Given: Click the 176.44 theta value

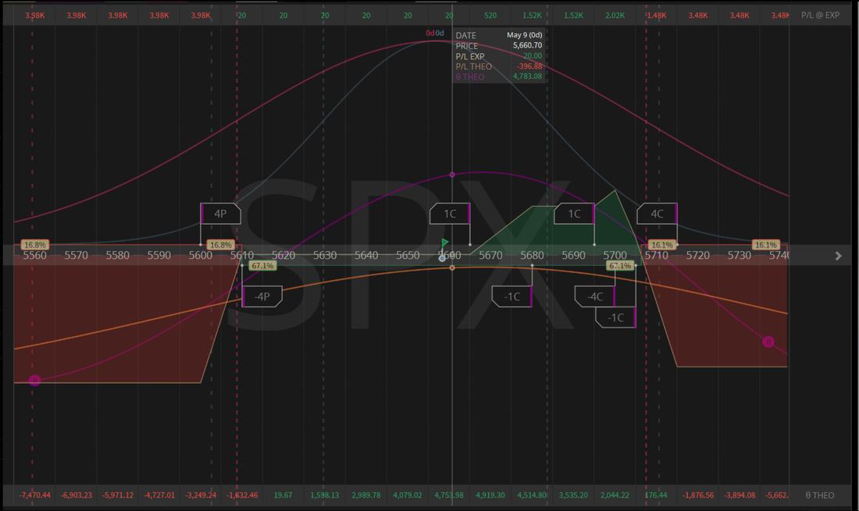Looking at the screenshot, I should point(656,495).
